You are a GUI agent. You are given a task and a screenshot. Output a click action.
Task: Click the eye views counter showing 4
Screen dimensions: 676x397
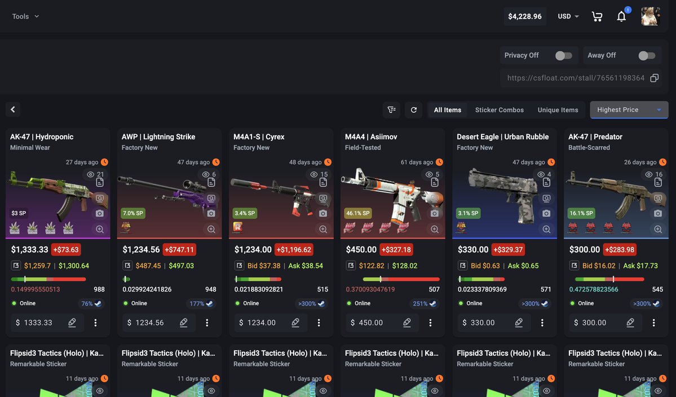pos(544,174)
